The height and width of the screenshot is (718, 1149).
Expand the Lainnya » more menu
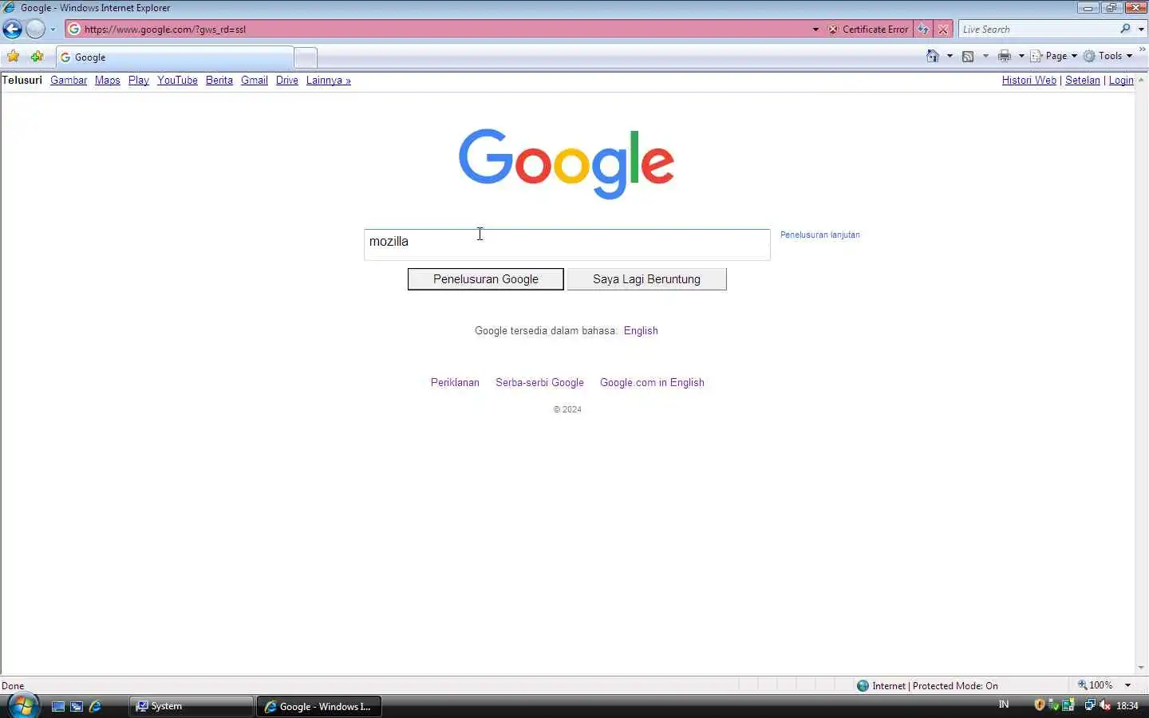click(x=329, y=81)
